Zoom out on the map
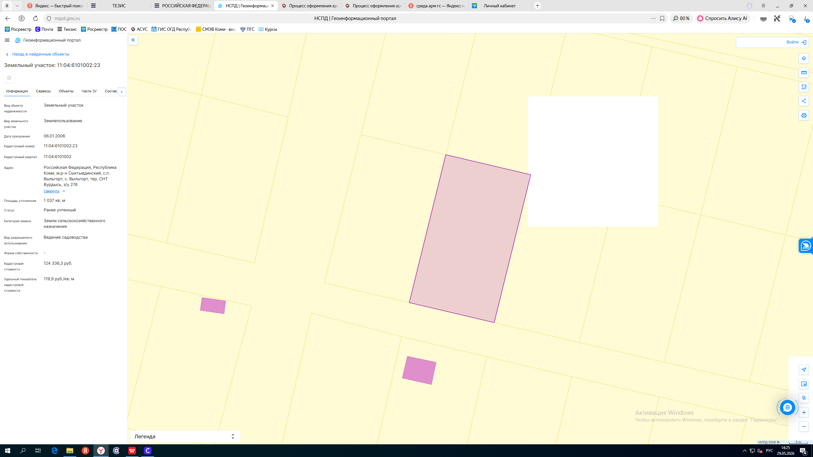The image size is (813, 457). 804,427
